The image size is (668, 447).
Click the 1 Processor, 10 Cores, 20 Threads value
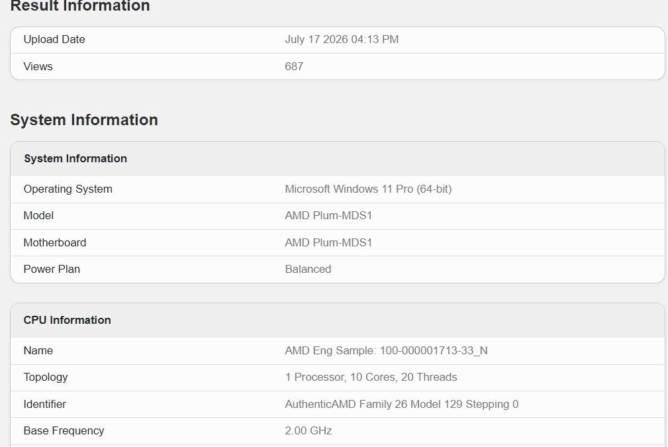pos(371,377)
